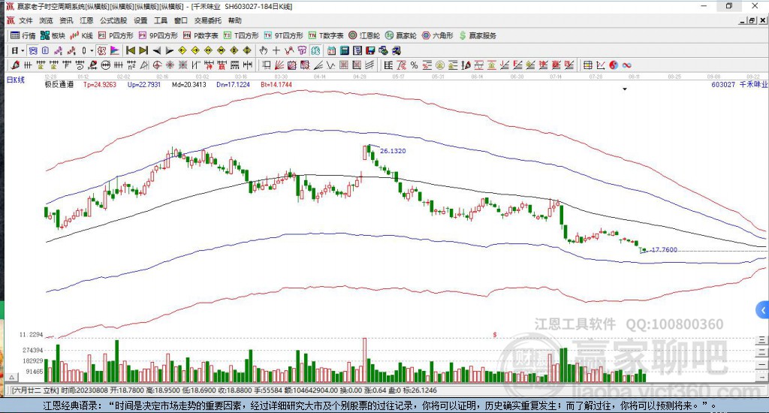This screenshot has width=769, height=413.
Task: Select the red pencil drawing tool
Action: [15, 65]
